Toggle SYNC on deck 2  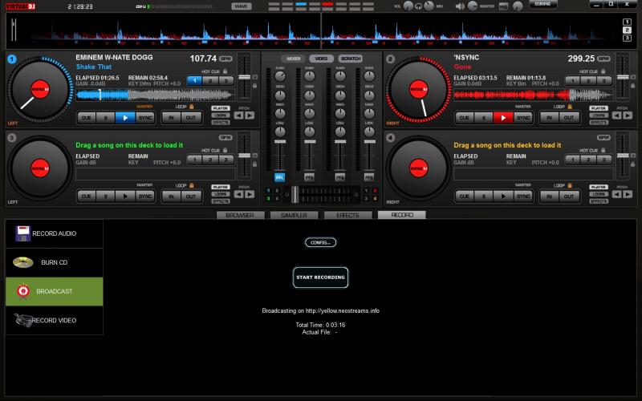[523, 117]
